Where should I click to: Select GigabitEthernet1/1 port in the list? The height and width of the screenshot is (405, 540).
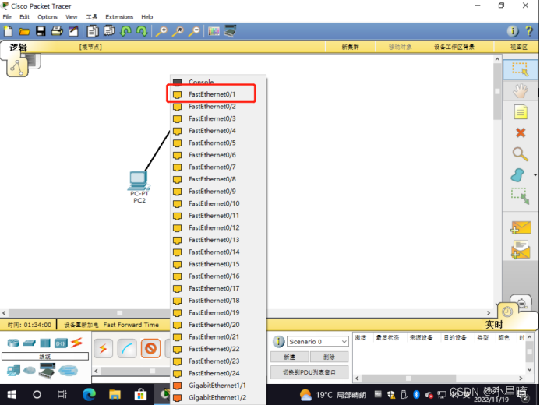(218, 386)
